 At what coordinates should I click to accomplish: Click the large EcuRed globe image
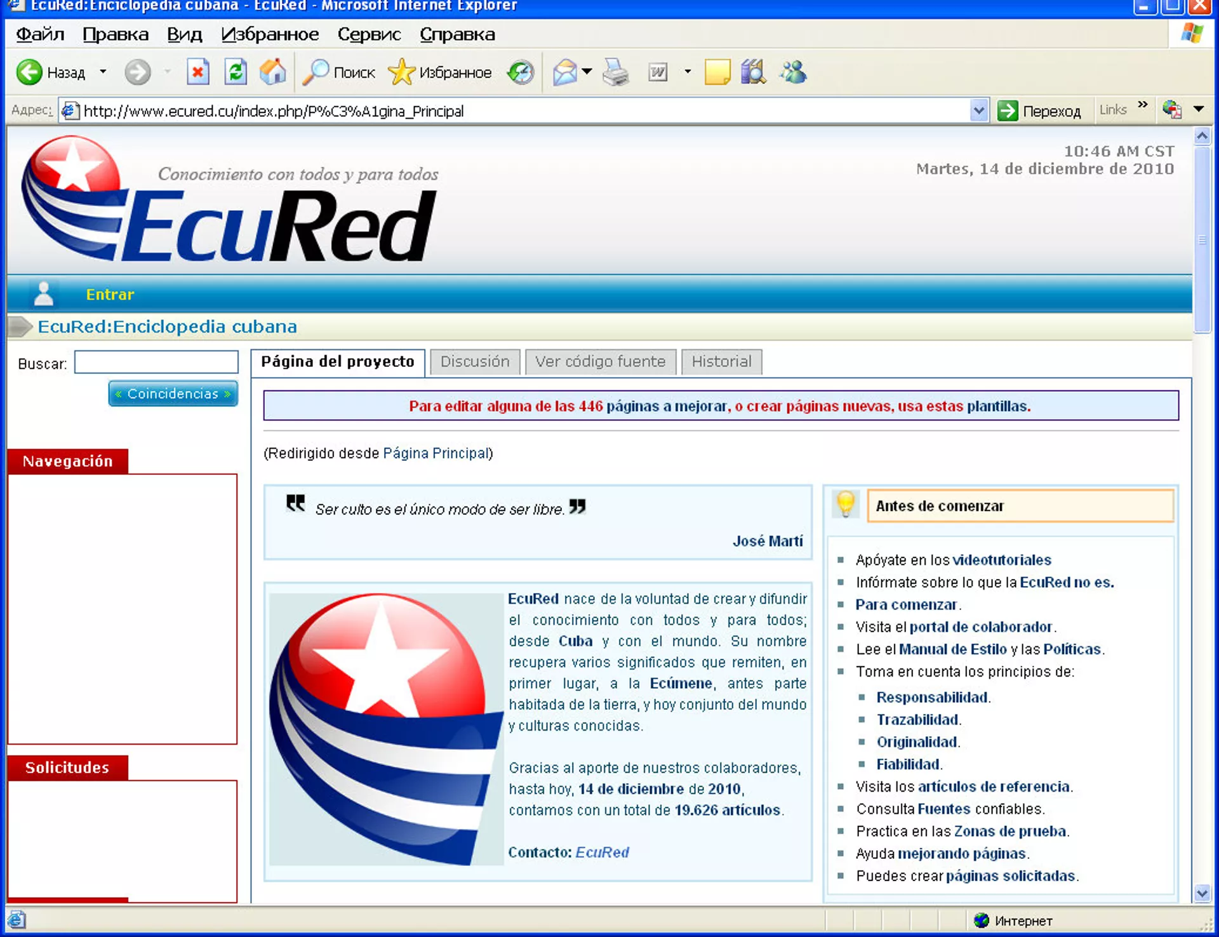385,729
